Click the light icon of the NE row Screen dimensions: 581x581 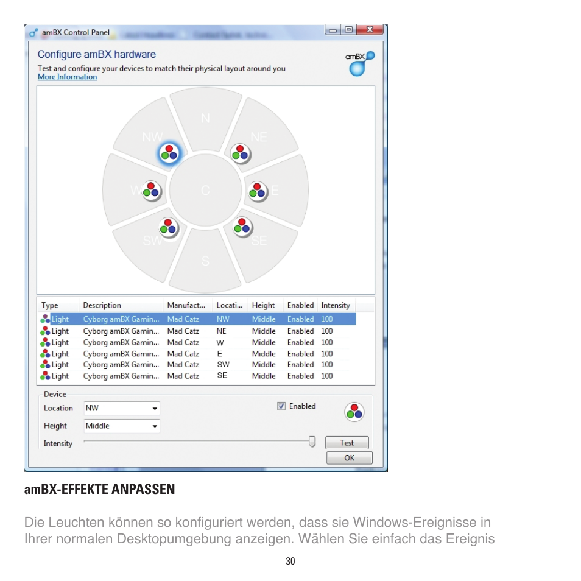45,331
